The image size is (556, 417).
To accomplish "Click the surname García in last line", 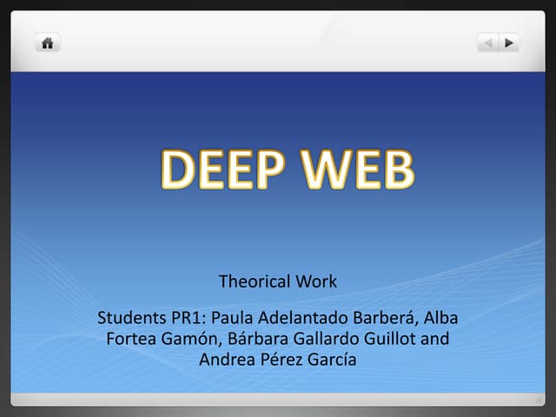I will 330,360.
